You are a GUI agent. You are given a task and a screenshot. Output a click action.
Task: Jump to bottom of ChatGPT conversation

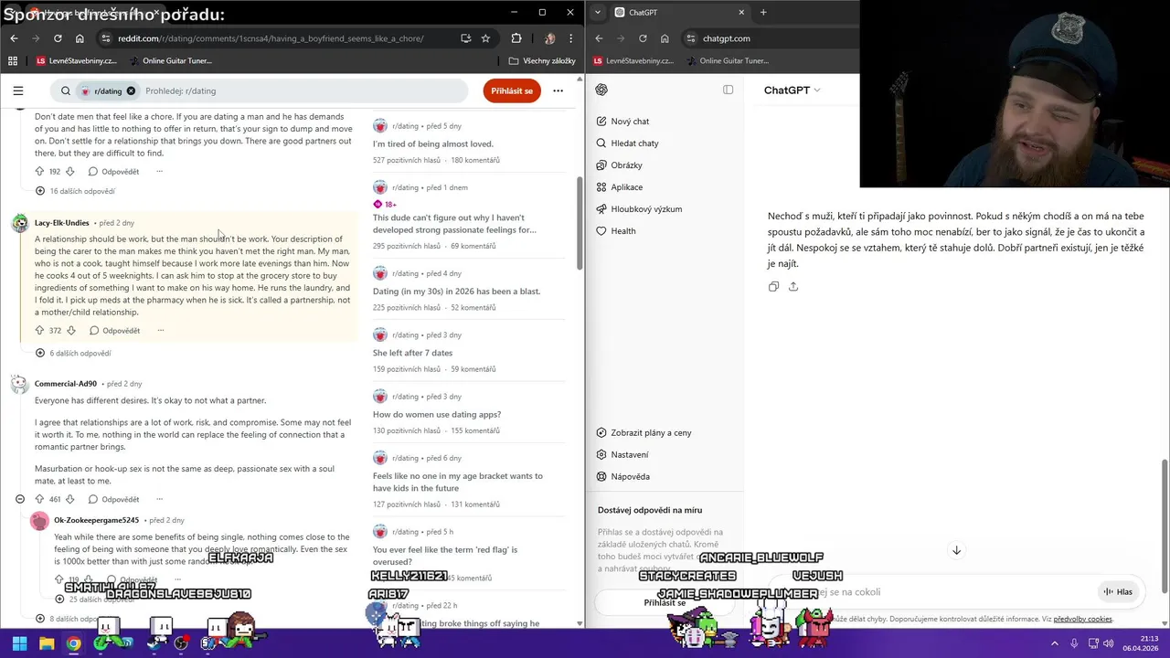click(x=956, y=550)
